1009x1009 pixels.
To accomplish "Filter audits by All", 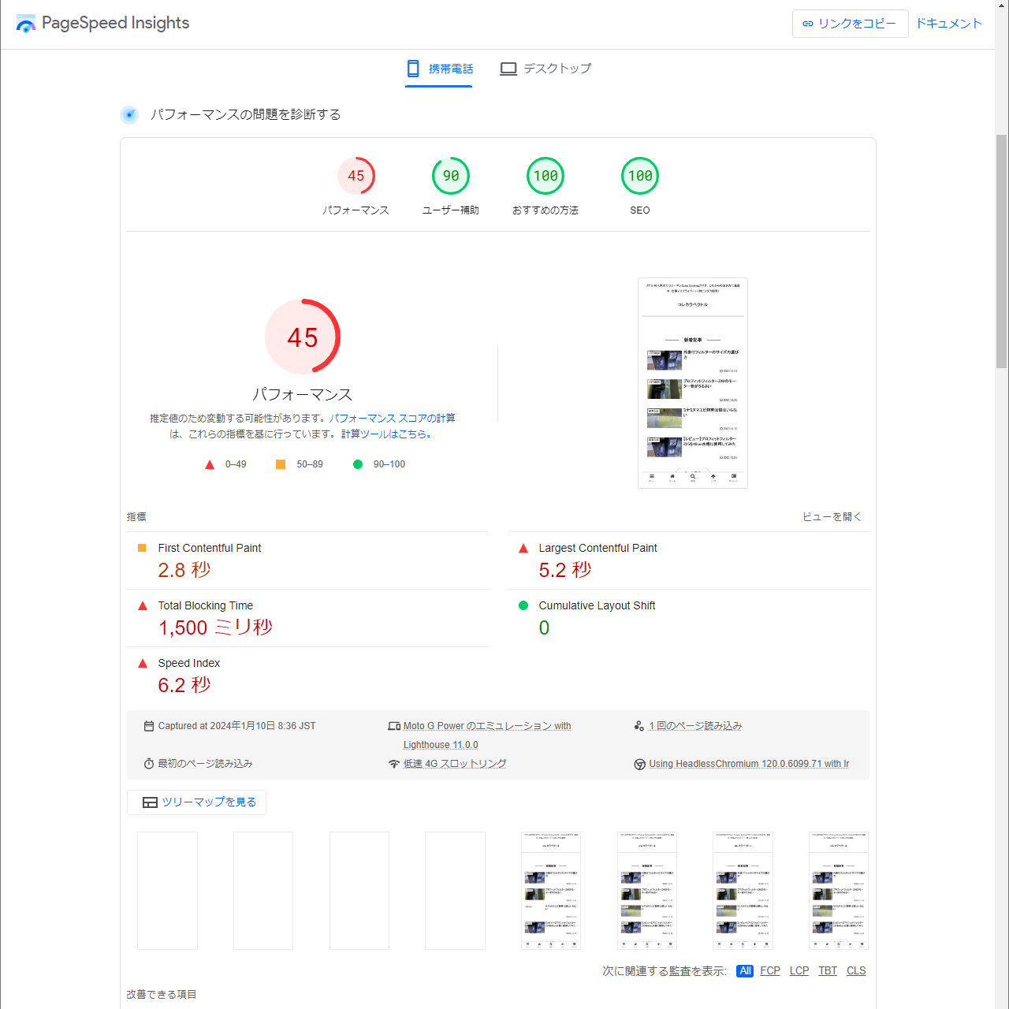I will [745, 971].
